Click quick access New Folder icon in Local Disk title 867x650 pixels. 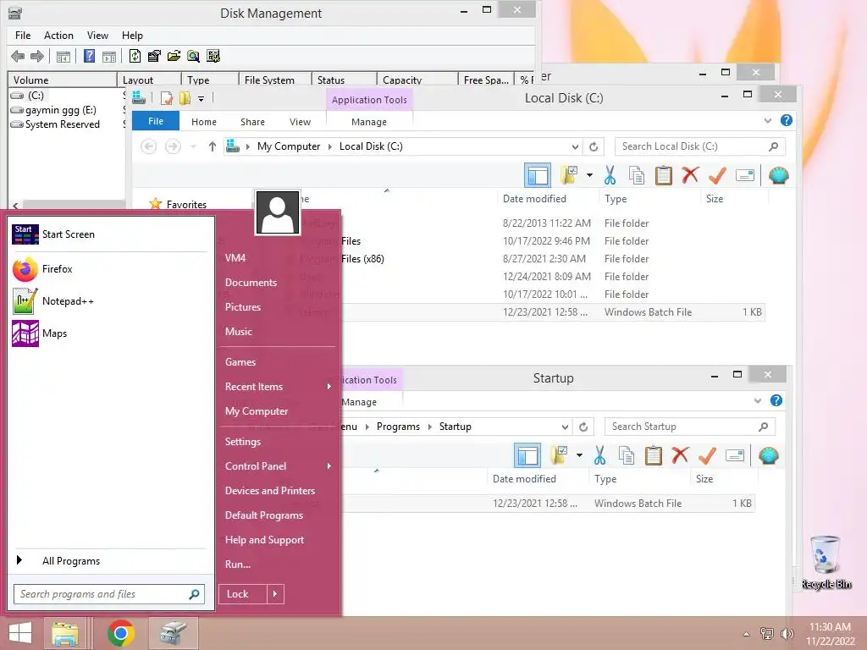185,98
